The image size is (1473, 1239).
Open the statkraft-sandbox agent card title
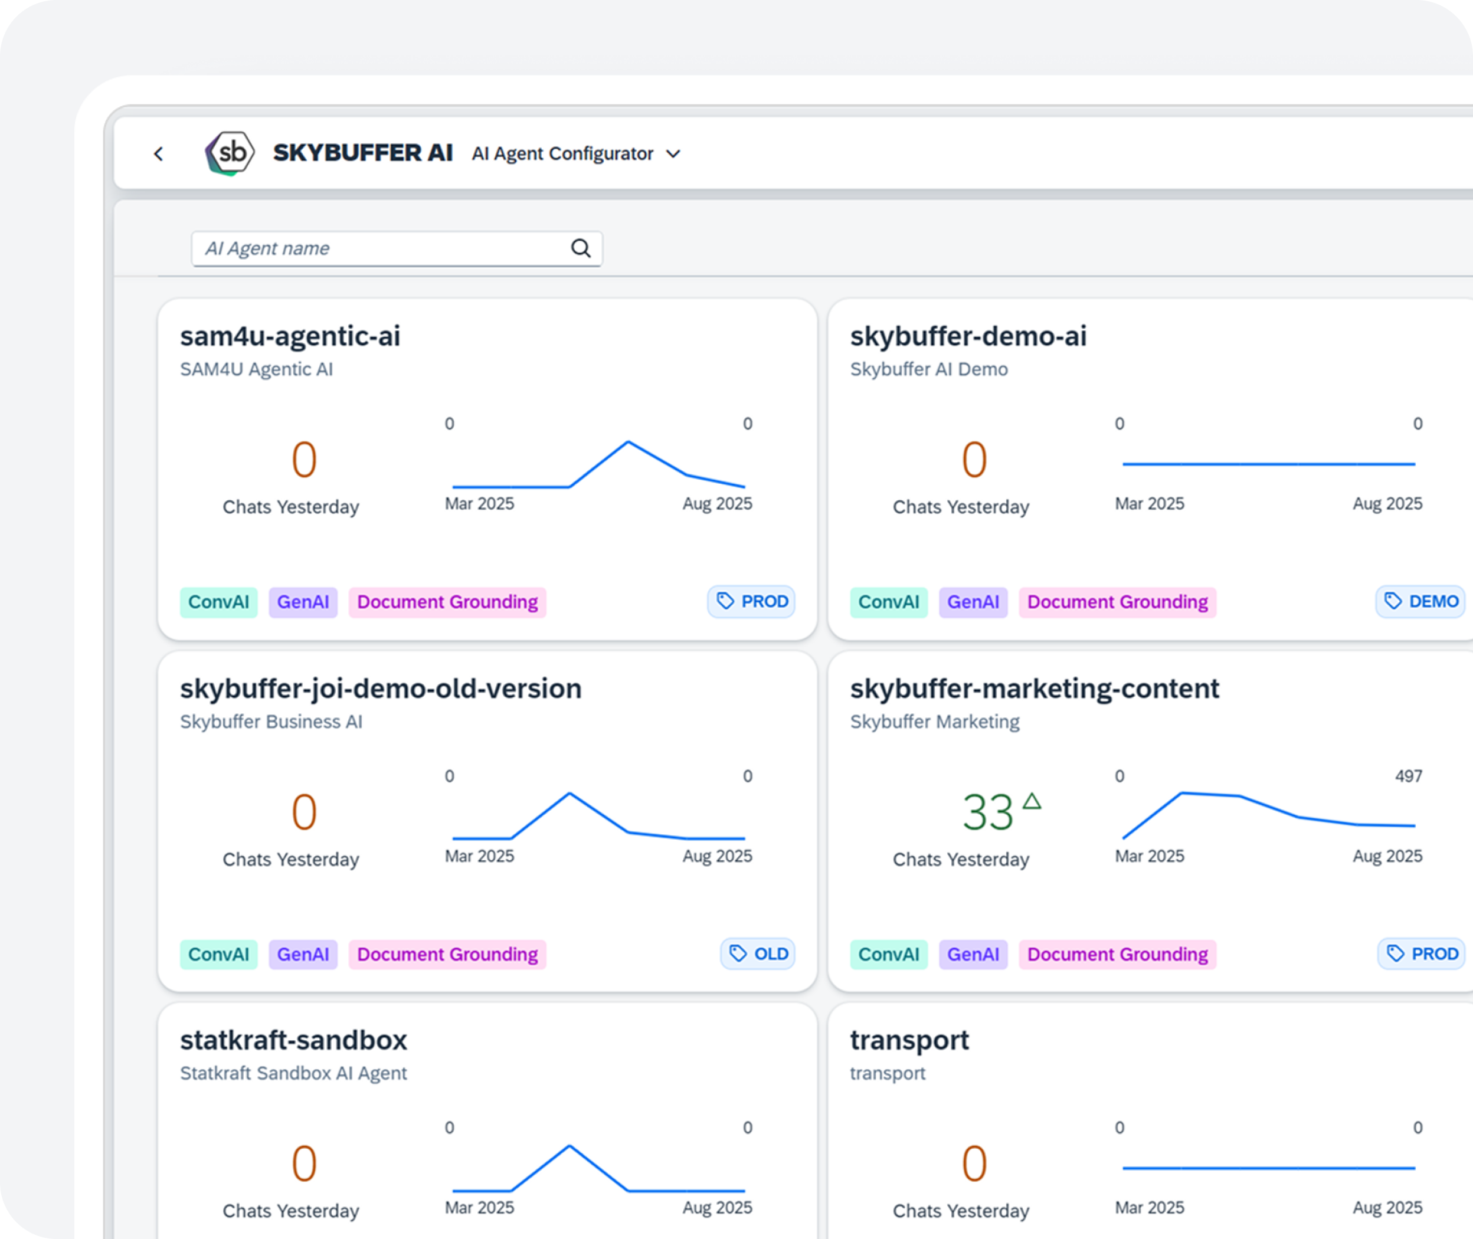294,1040
